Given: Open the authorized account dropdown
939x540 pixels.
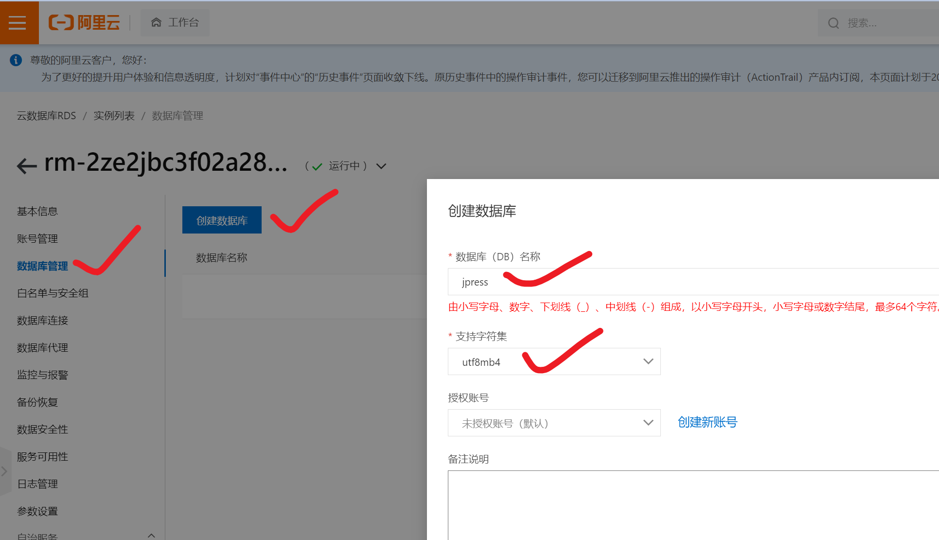Looking at the screenshot, I should click(553, 423).
